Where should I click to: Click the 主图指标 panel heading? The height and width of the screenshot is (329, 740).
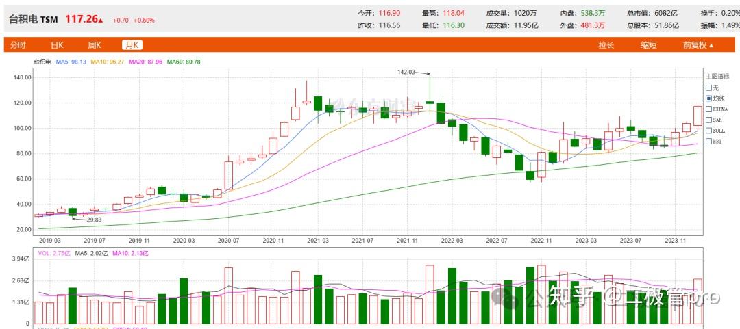717,77
